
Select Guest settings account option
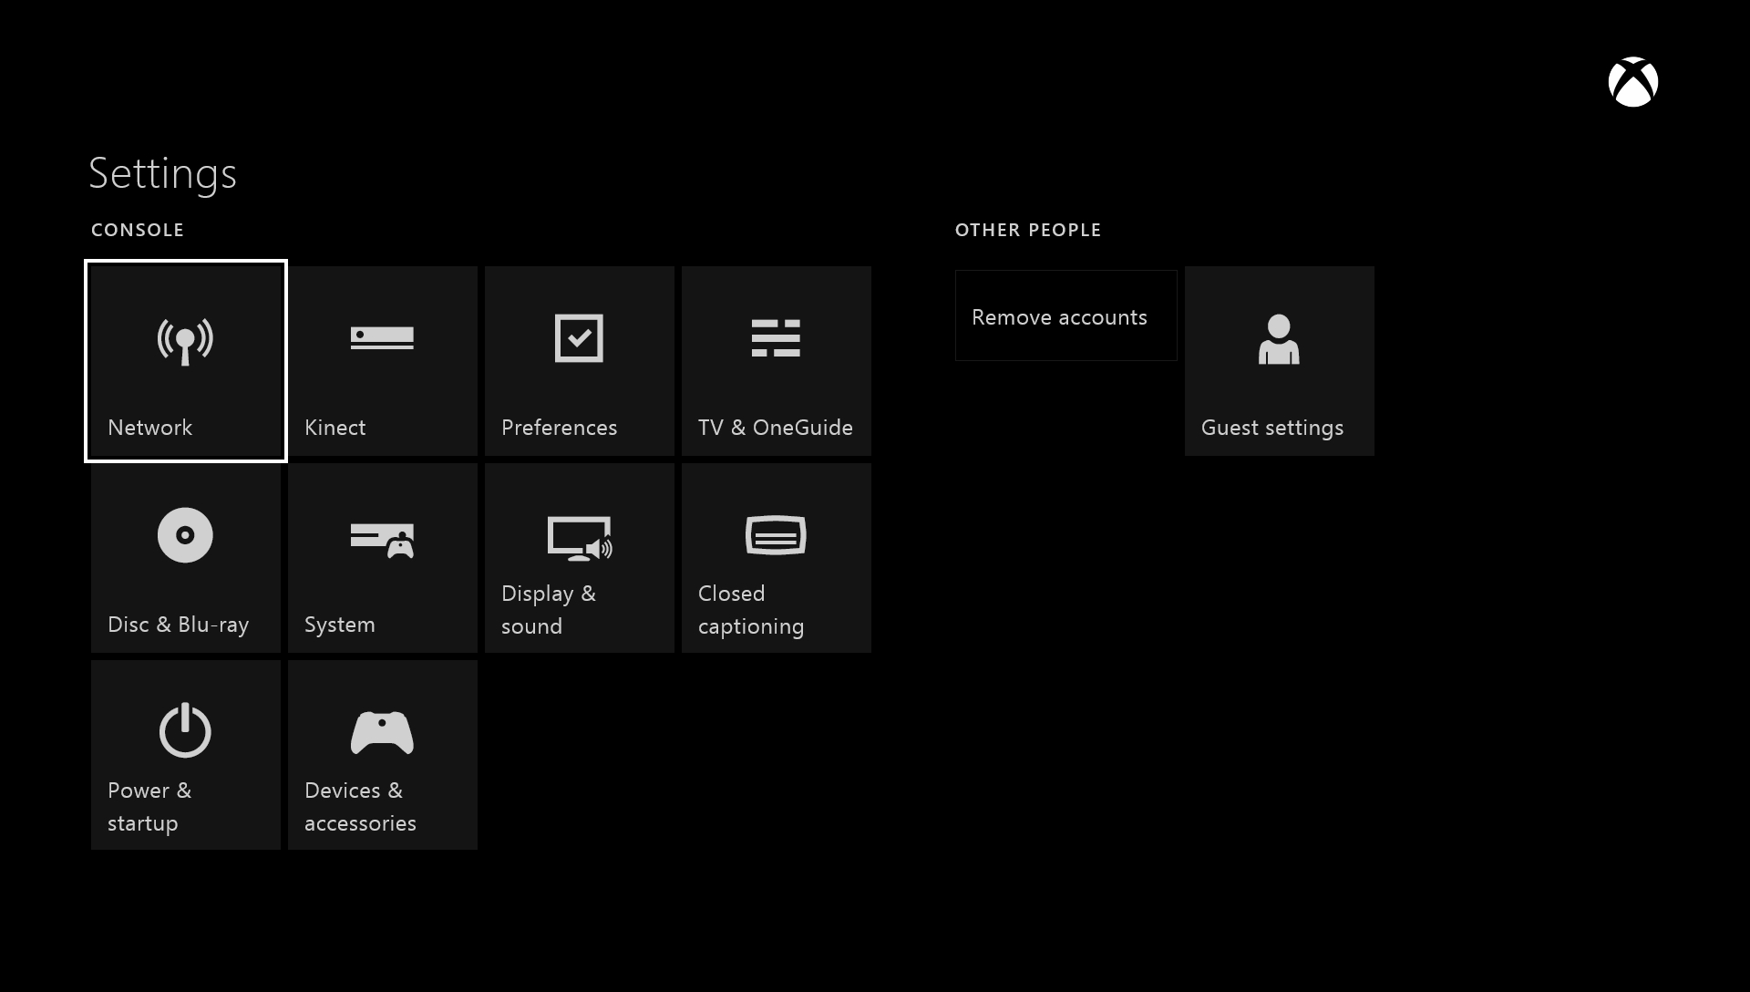[1278, 359]
